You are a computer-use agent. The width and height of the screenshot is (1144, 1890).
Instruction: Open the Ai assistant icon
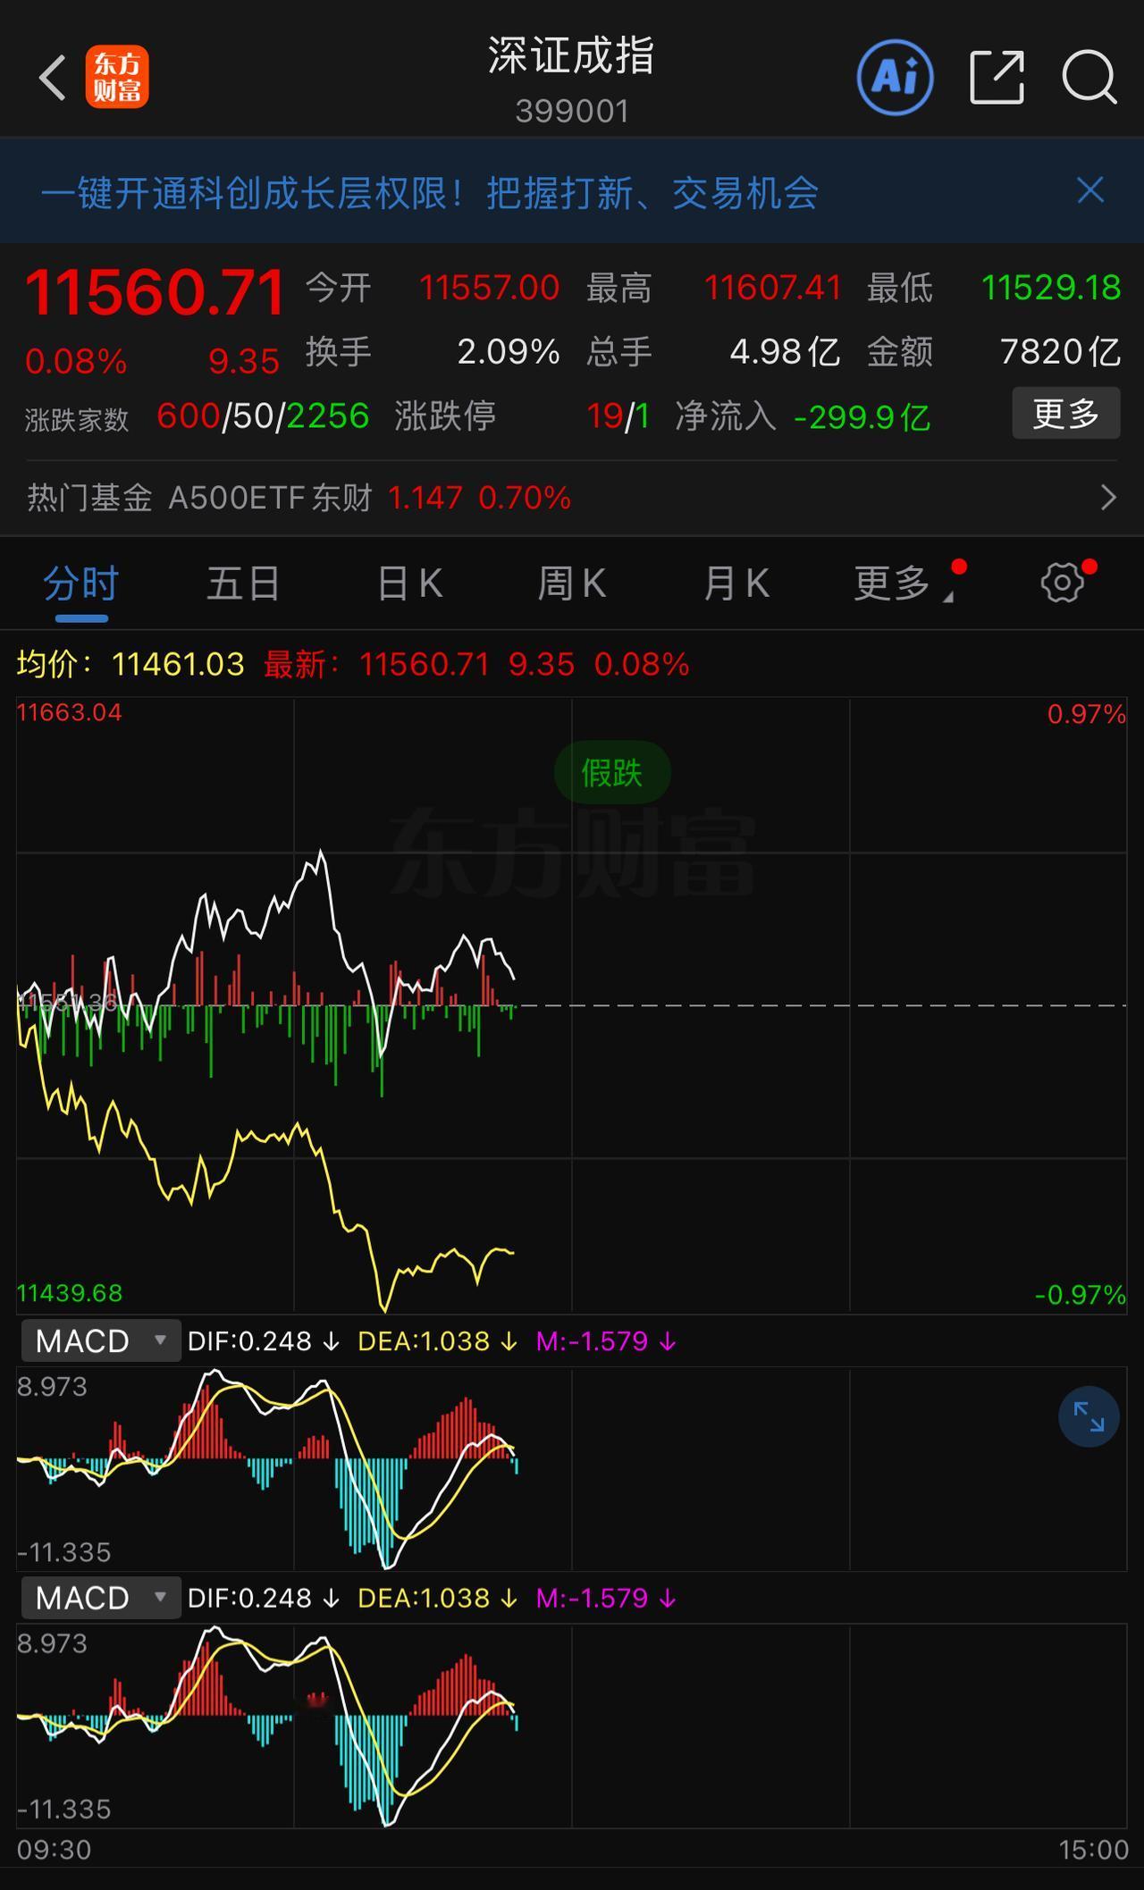pyautogui.click(x=895, y=77)
